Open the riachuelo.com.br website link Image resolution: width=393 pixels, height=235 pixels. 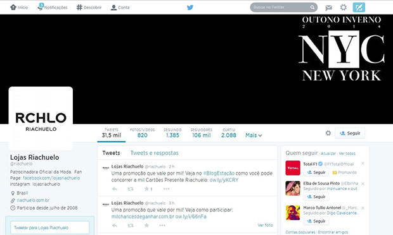33,200
